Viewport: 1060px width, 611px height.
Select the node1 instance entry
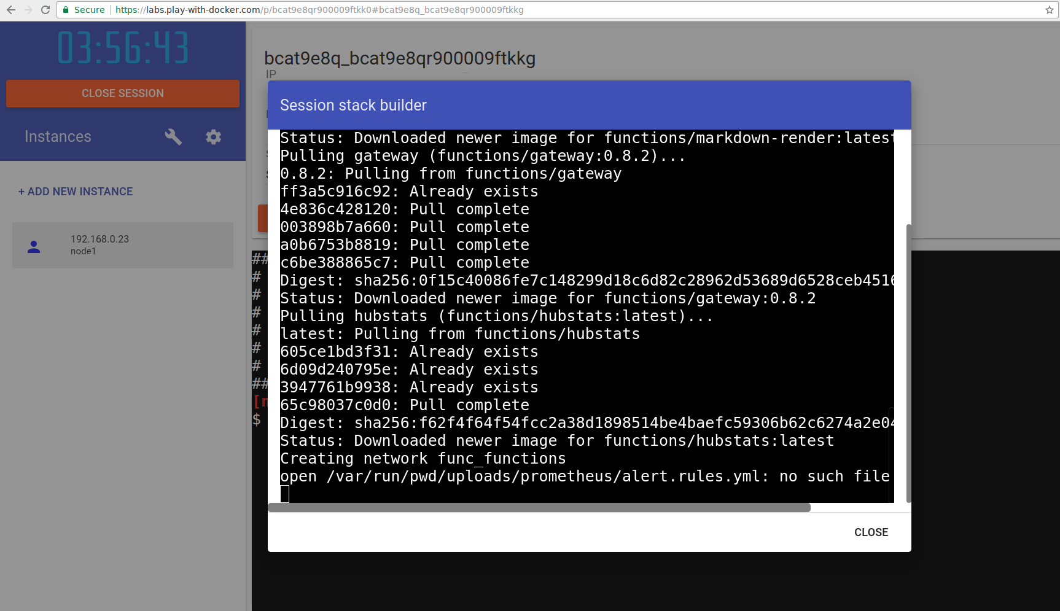click(x=122, y=245)
